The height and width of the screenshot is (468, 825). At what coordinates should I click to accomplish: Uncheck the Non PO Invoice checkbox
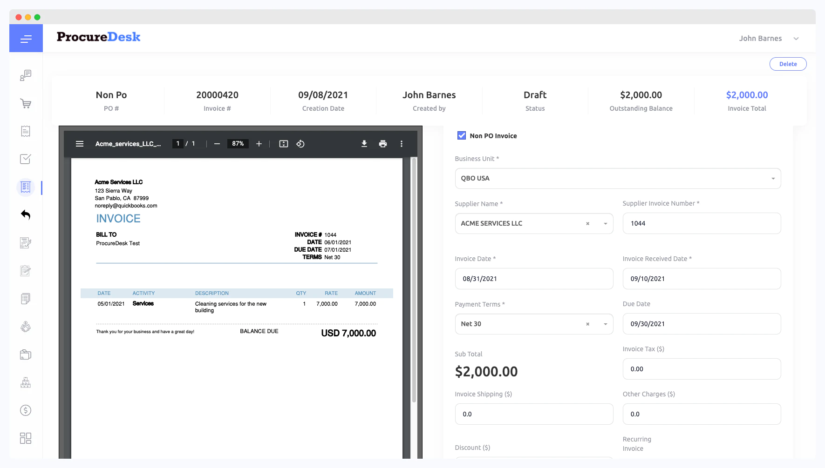462,135
